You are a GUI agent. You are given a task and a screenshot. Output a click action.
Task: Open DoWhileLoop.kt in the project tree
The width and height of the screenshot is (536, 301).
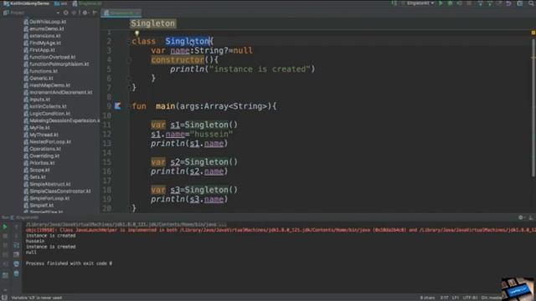[44, 22]
